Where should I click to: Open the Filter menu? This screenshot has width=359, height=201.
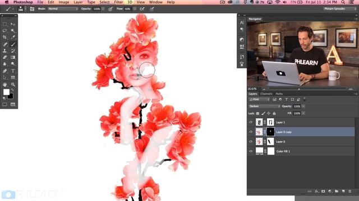118,2
